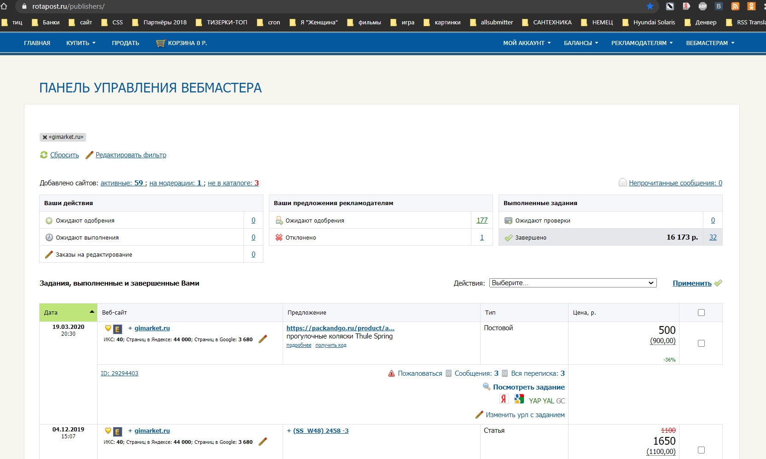Image resolution: width=766 pixels, height=459 pixels.
Task: Click the heart icon in the 04.12.2019 row
Action: point(108,430)
